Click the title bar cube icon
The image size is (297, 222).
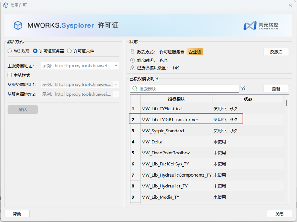[x=6, y=5]
